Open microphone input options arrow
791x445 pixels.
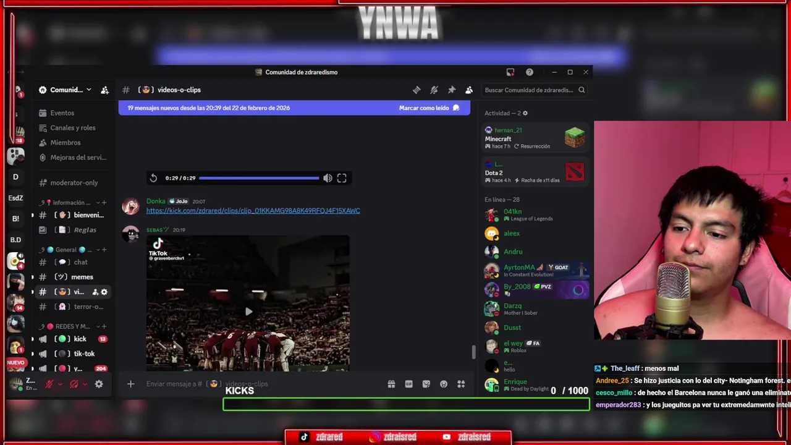point(60,384)
